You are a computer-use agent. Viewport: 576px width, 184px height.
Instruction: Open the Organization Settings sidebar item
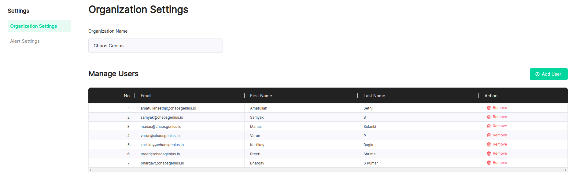[x=39, y=26]
